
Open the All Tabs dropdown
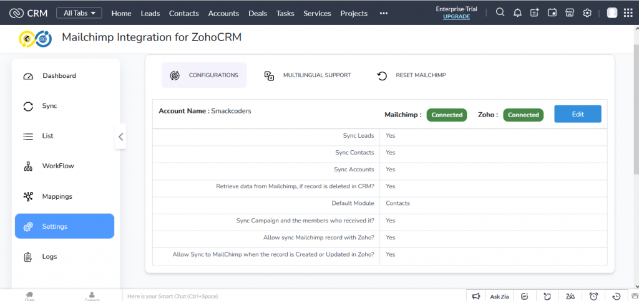tap(79, 13)
